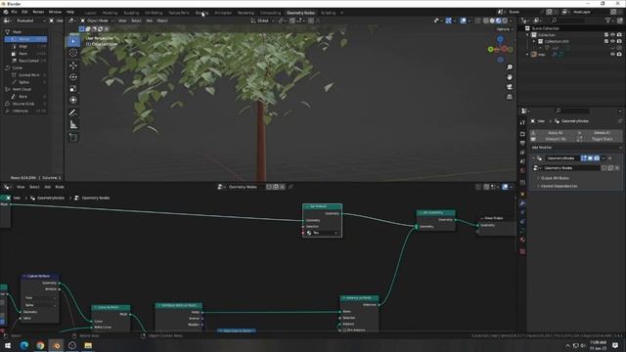This screenshot has width=626, height=352.
Task: Click the green Y axis on navigation gizmo
Action: coord(491,49)
